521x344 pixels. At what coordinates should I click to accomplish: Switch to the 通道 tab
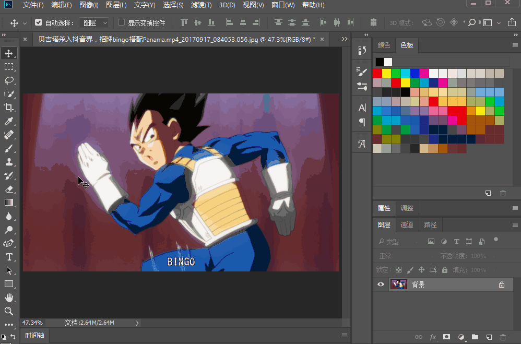coord(407,224)
